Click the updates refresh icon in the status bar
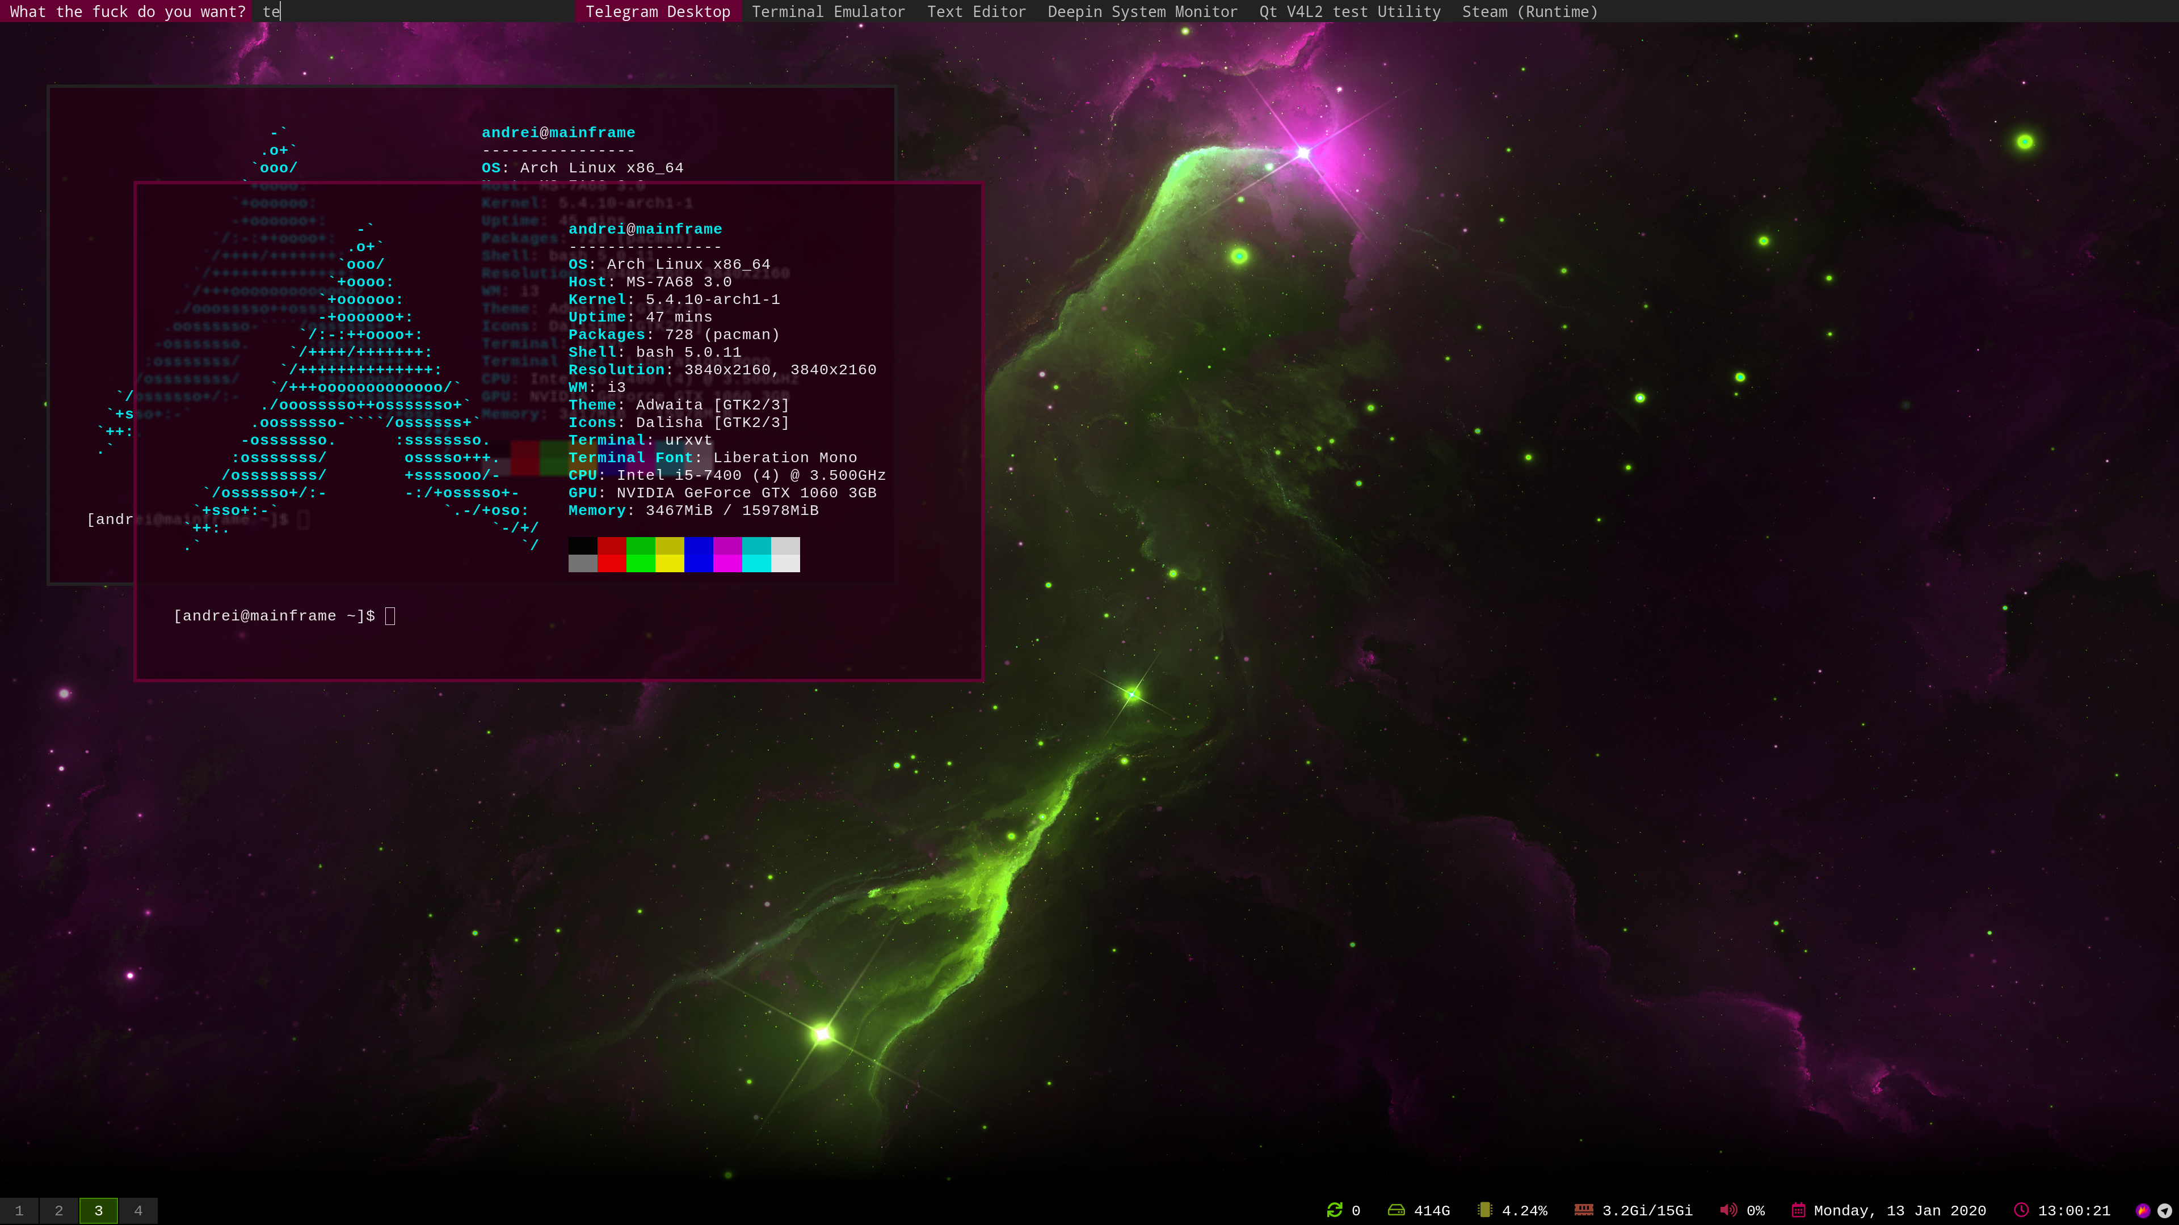The width and height of the screenshot is (2179, 1225). 1334,1210
